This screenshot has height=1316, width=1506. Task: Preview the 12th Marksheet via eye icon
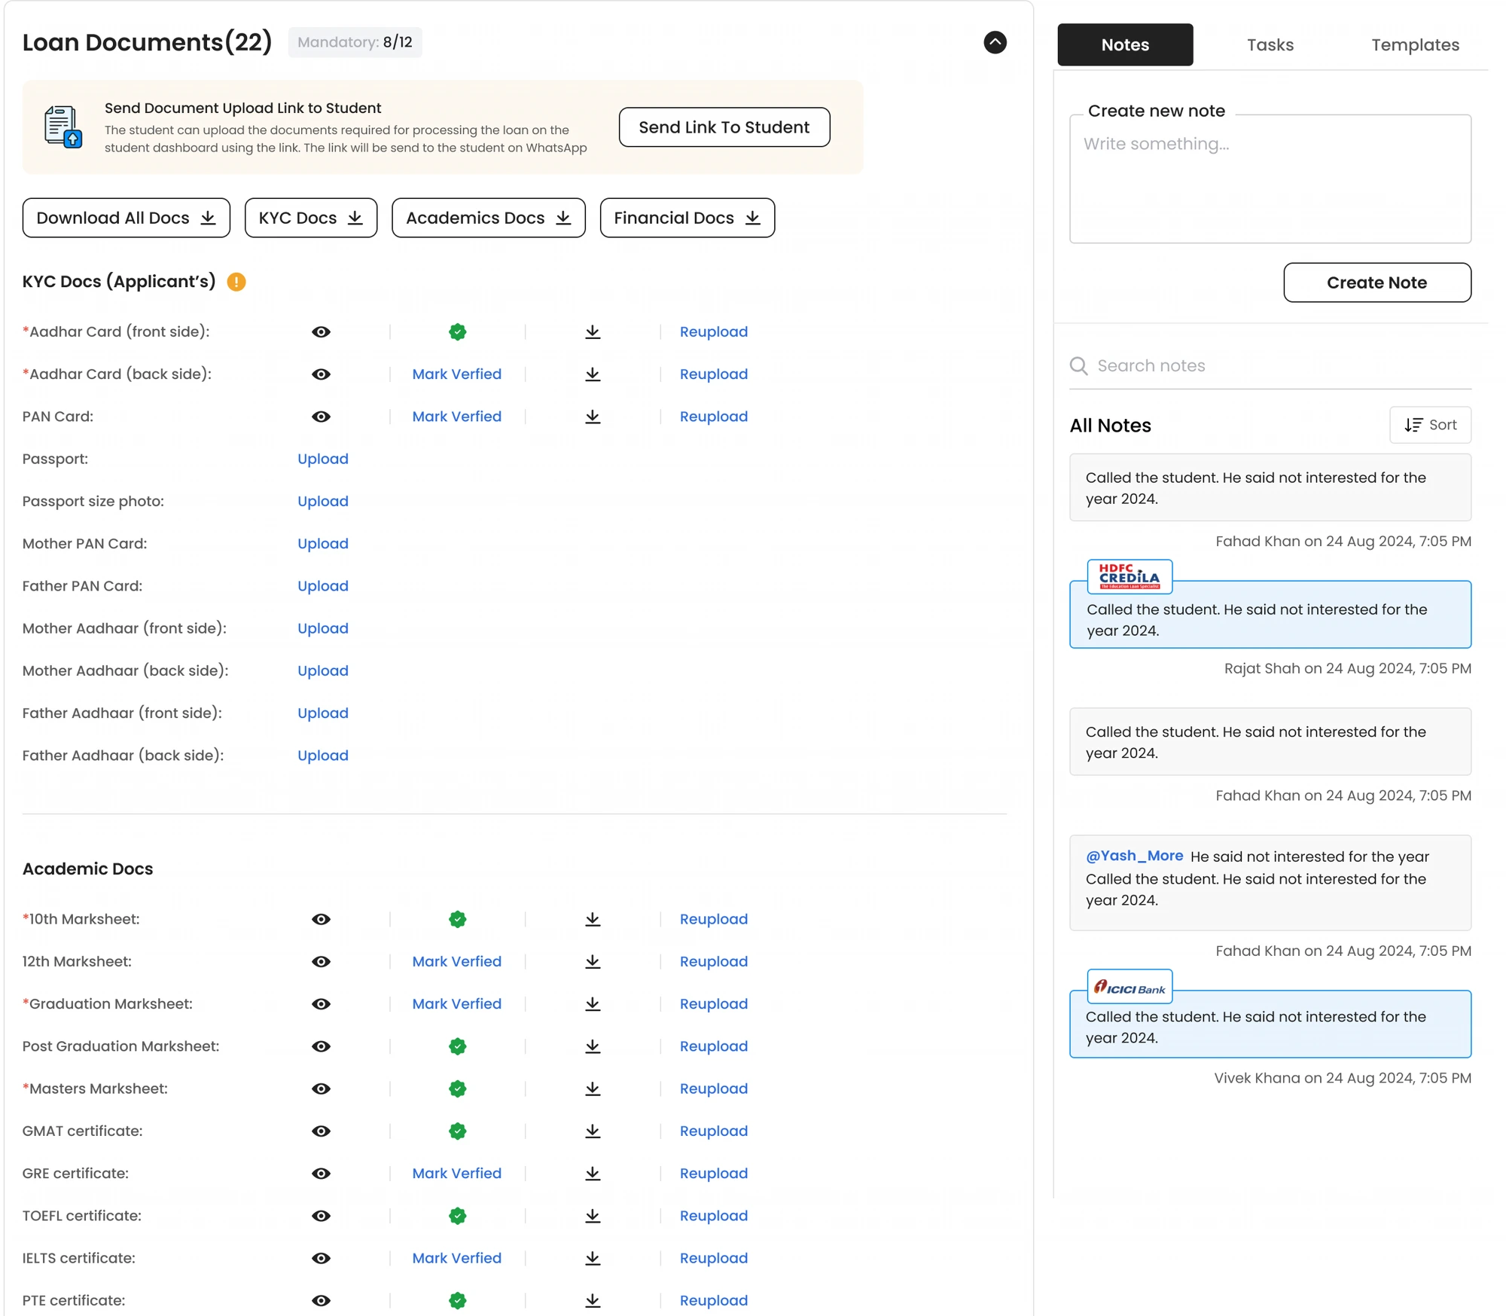[321, 961]
